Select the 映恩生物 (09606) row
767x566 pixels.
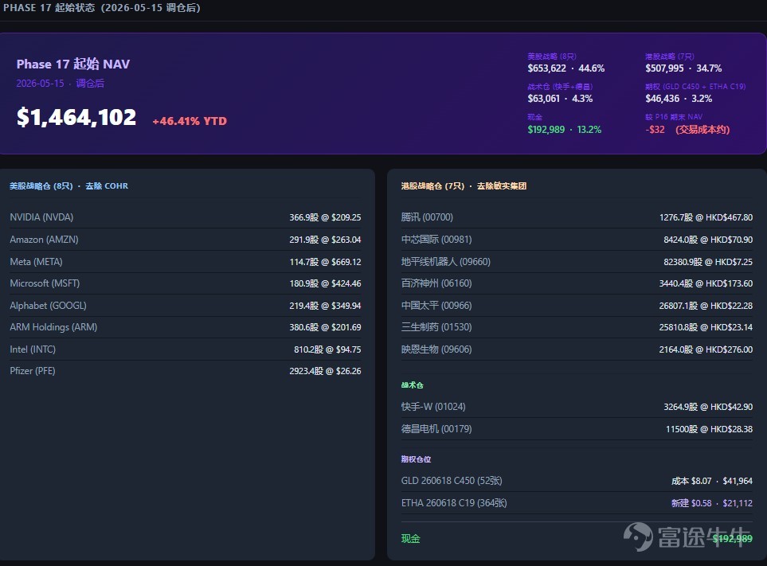click(577, 349)
